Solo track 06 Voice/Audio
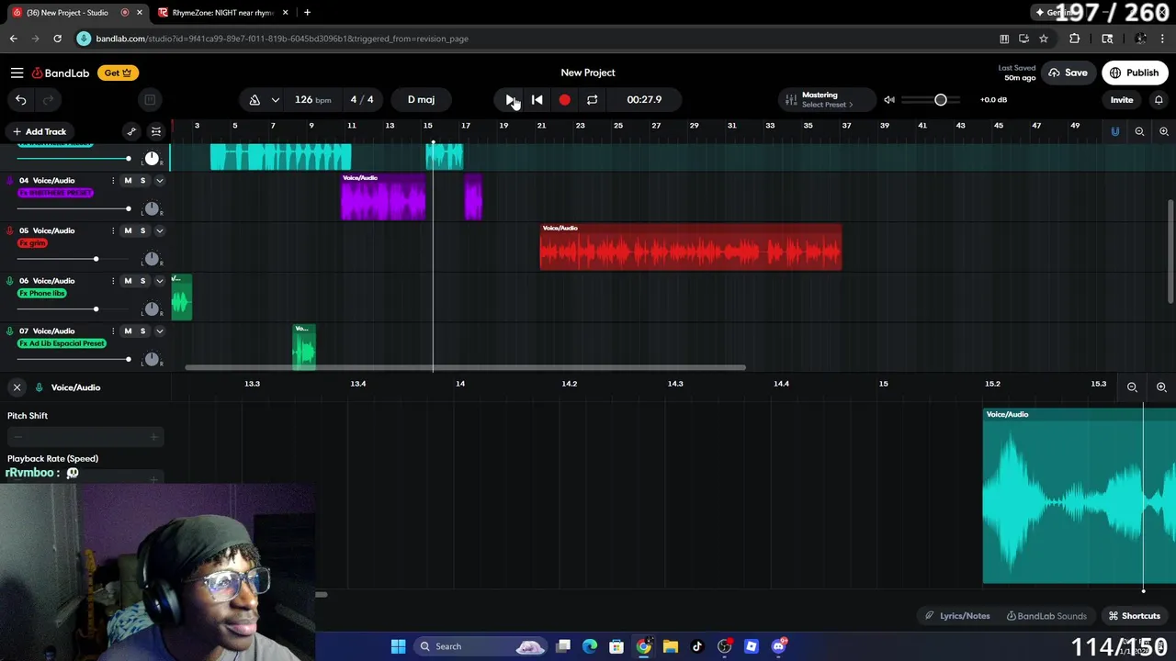Image resolution: width=1176 pixels, height=661 pixels. (x=142, y=281)
